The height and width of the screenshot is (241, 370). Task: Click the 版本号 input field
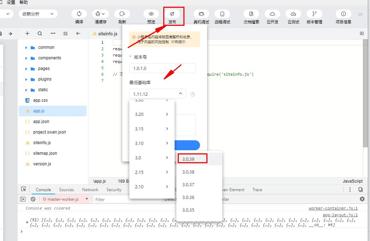(x=162, y=68)
